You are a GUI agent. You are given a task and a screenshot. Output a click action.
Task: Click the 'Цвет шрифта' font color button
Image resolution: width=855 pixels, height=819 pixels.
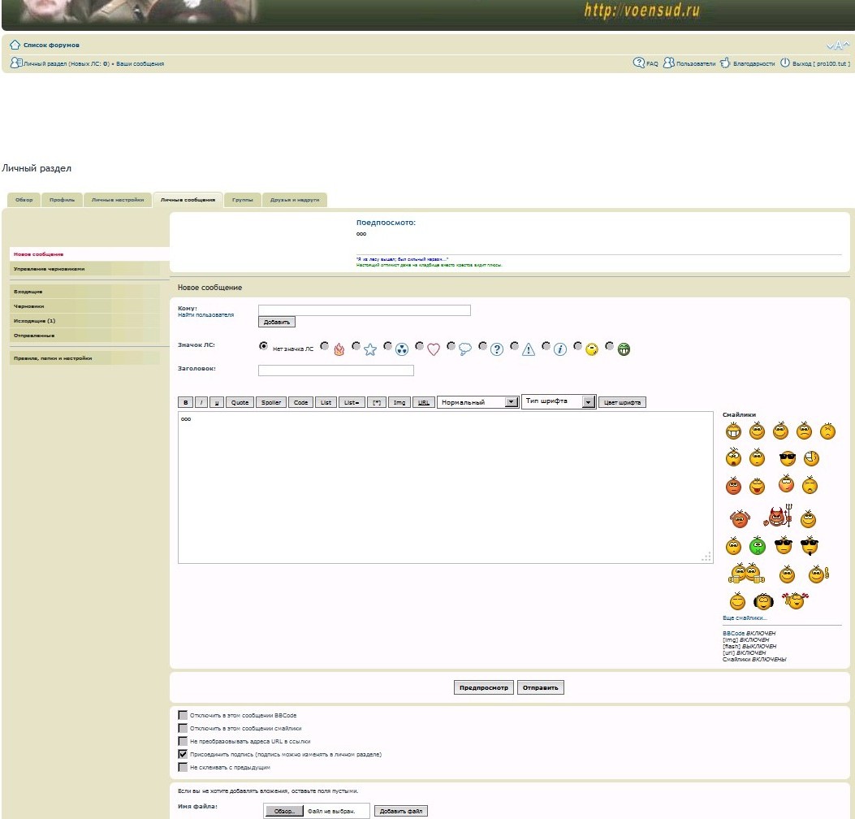[x=622, y=402]
